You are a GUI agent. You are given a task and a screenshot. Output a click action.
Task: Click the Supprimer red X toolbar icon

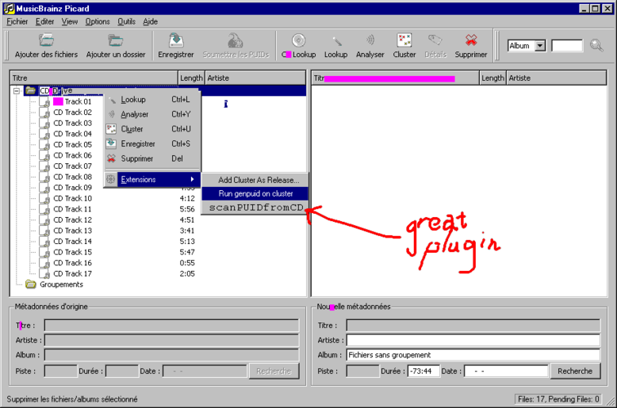(x=471, y=40)
